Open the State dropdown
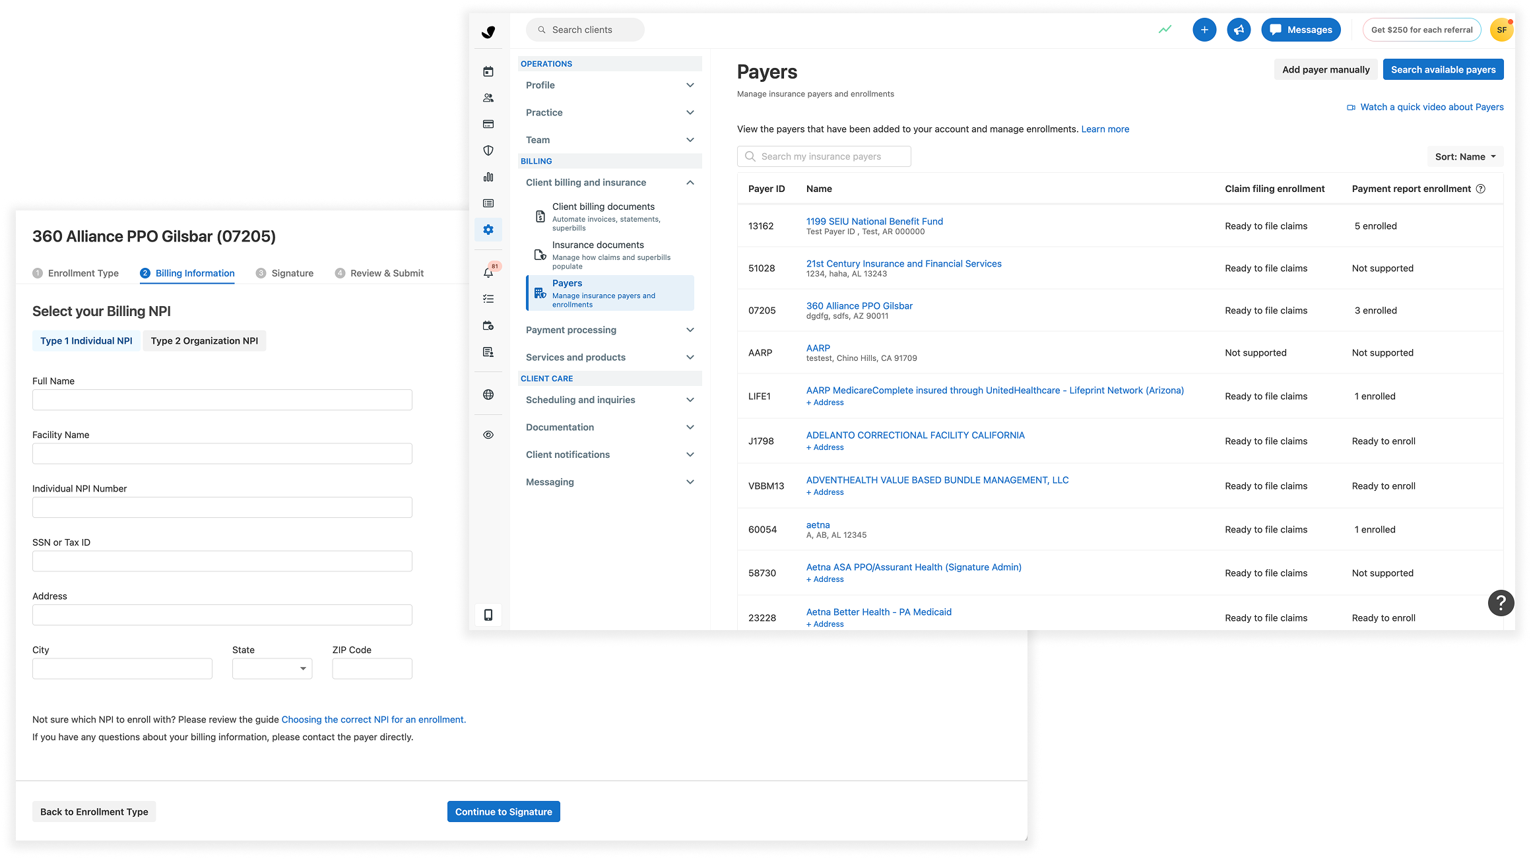Screen dimensions: 1531x859 (x=272, y=668)
